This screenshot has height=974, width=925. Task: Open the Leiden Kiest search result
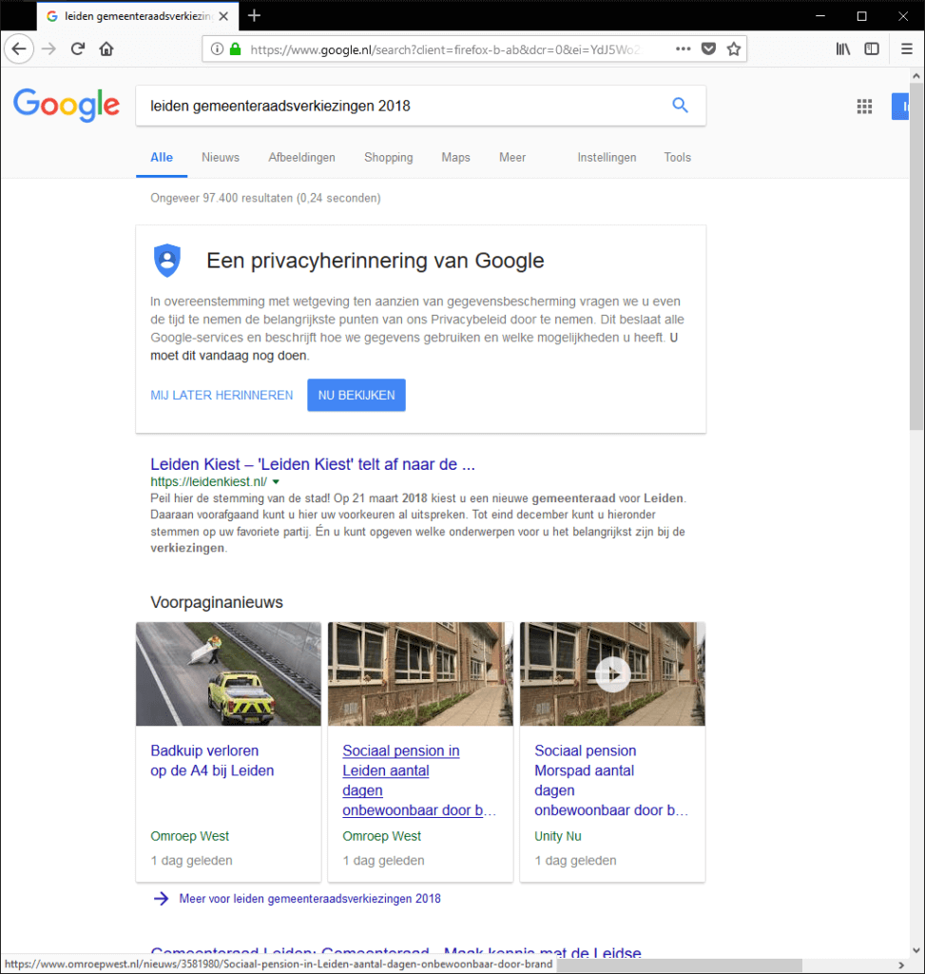point(312,464)
